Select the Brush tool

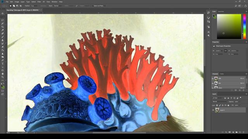pos(3,37)
